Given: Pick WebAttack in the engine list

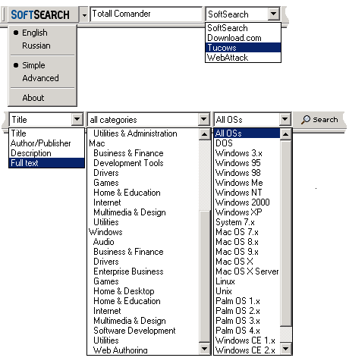Looking at the screenshot, I should [x=243, y=58].
